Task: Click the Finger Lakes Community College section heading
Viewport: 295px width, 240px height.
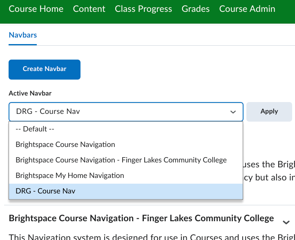Action: point(141,218)
